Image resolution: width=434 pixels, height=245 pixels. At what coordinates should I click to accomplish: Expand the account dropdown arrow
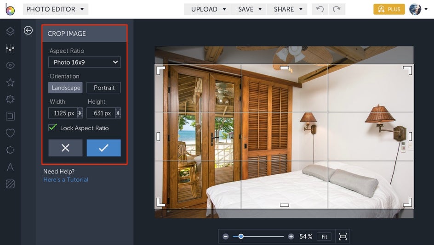426,9
